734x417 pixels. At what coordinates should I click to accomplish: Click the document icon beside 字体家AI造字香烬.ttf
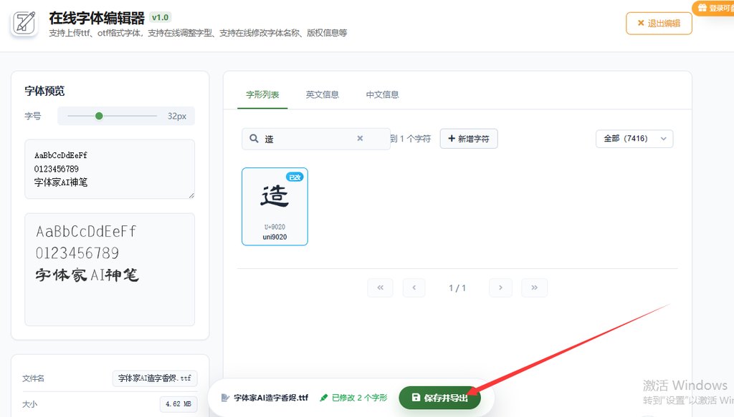[224, 396]
